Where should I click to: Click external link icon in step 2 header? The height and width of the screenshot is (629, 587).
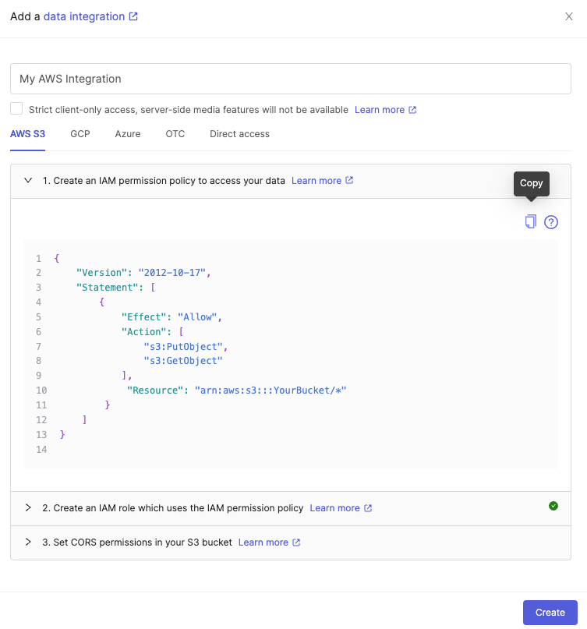click(x=367, y=508)
